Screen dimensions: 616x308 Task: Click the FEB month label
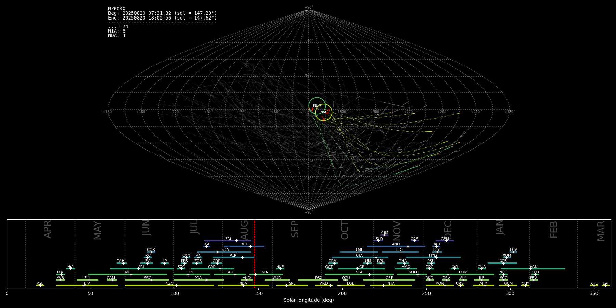click(x=554, y=229)
